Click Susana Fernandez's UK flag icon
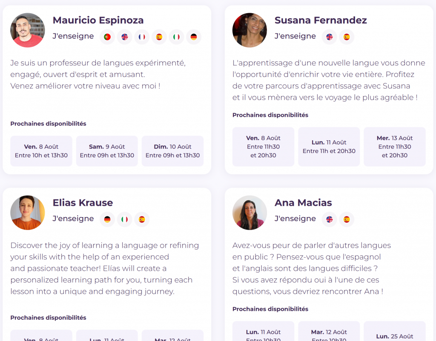The height and width of the screenshot is (341, 436). coord(329,37)
